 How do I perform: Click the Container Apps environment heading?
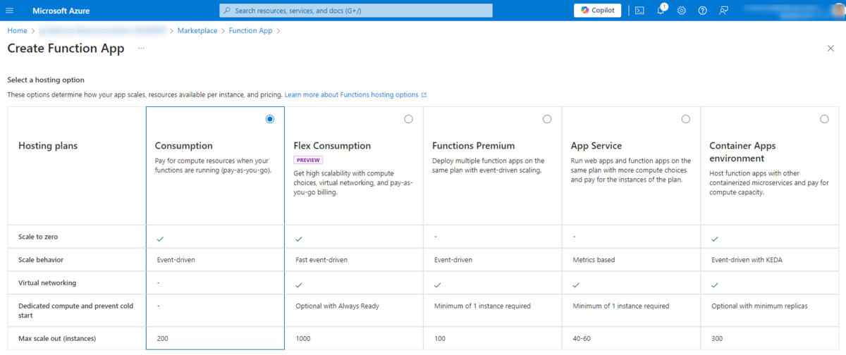tap(742, 152)
